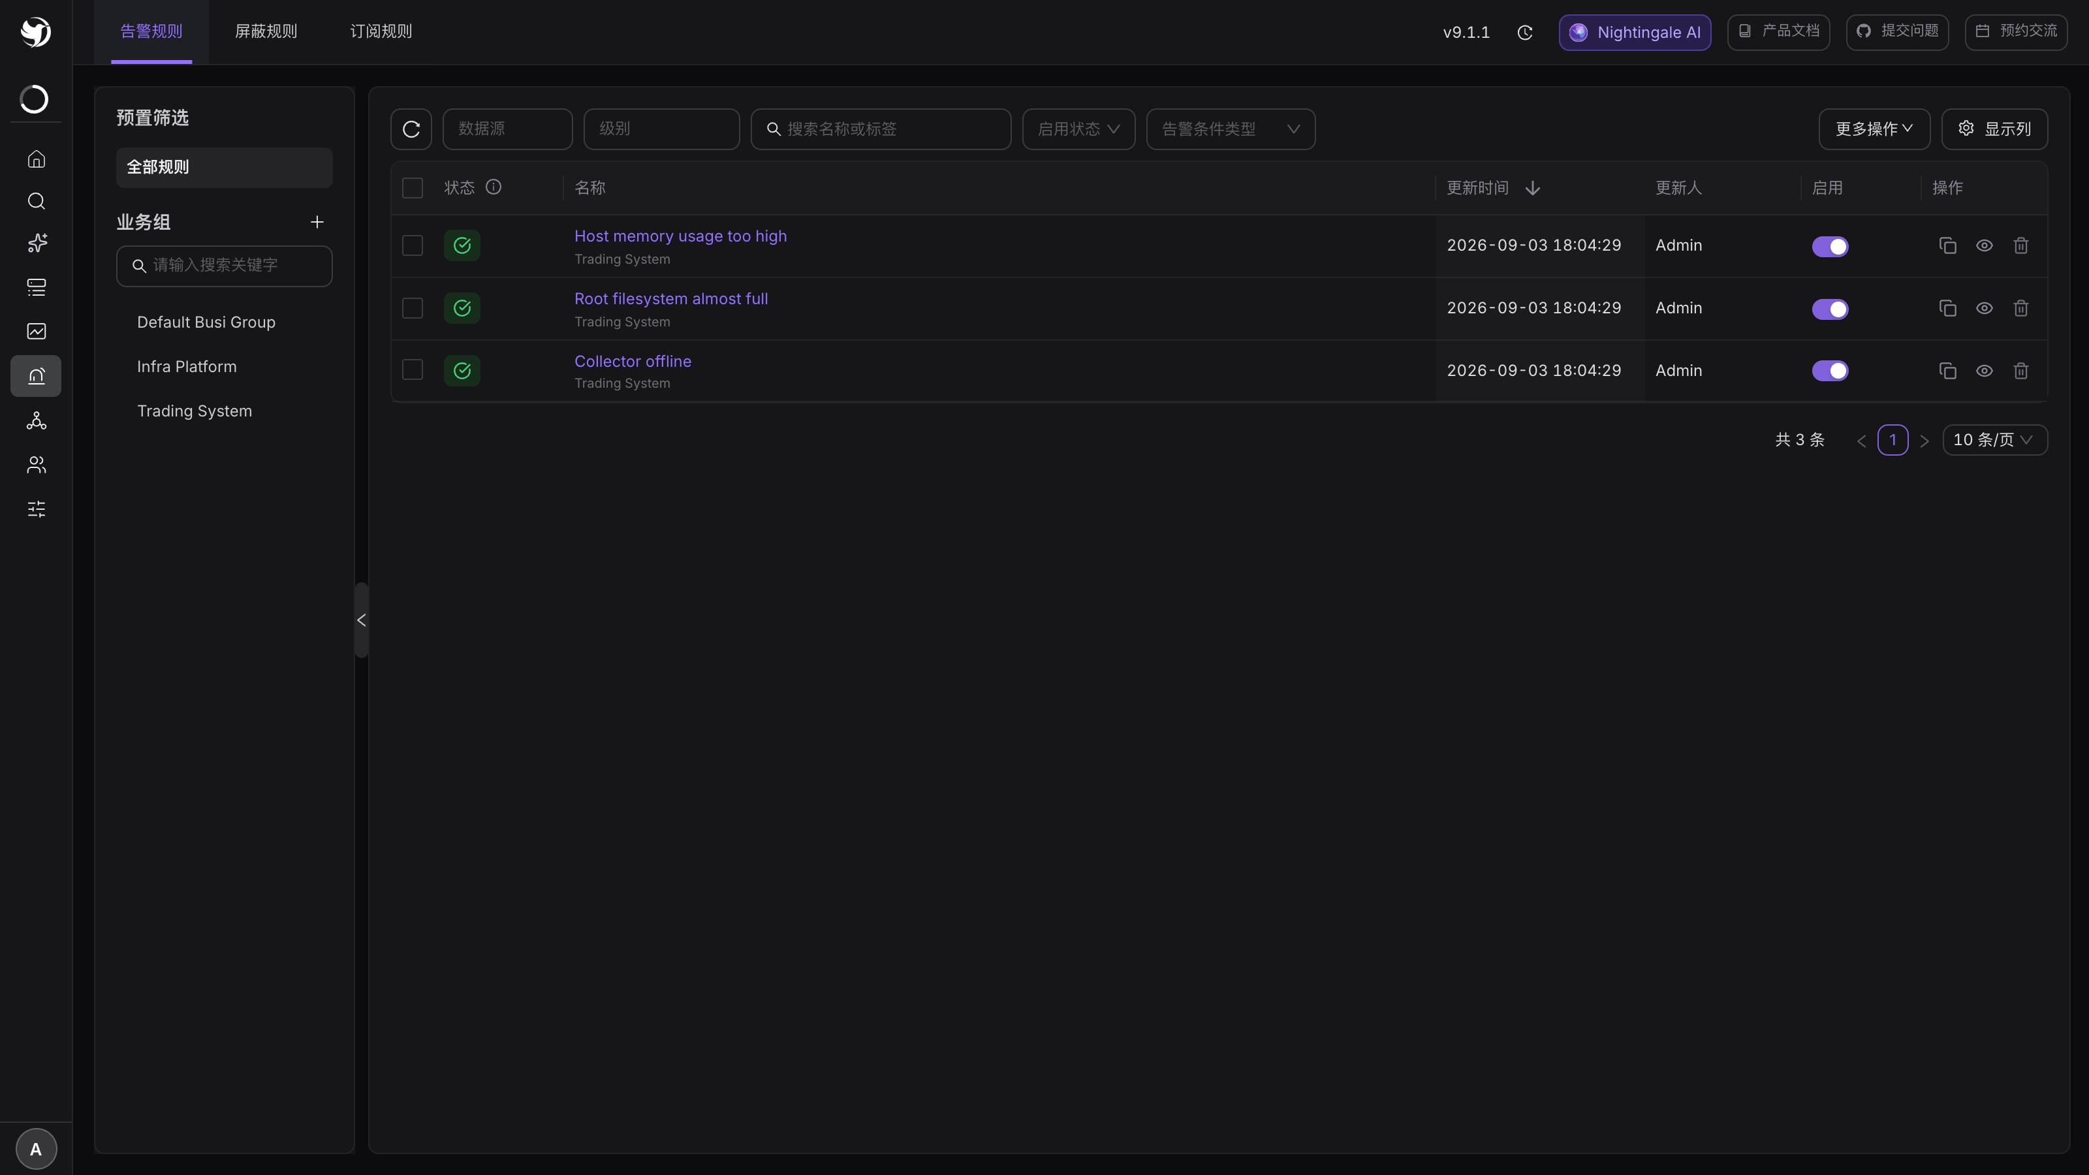Open the 数据源 filter selector
2089x1175 pixels.
[x=508, y=129]
